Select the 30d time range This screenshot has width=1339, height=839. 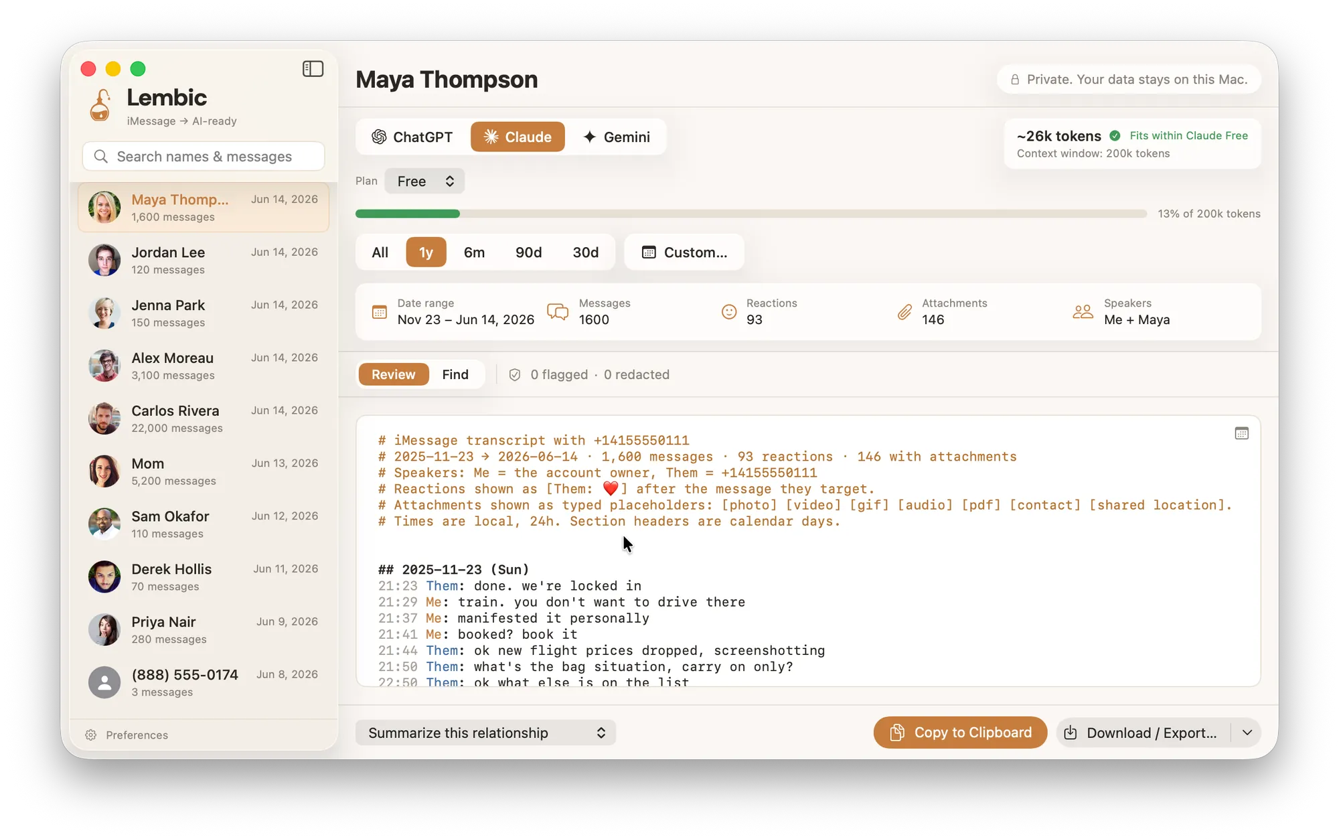click(x=585, y=252)
